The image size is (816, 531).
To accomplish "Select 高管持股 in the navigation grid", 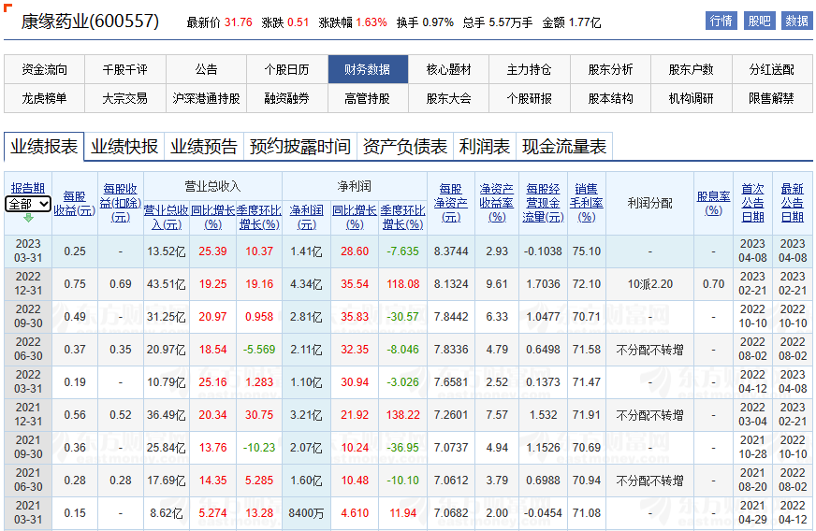I will click(x=367, y=98).
